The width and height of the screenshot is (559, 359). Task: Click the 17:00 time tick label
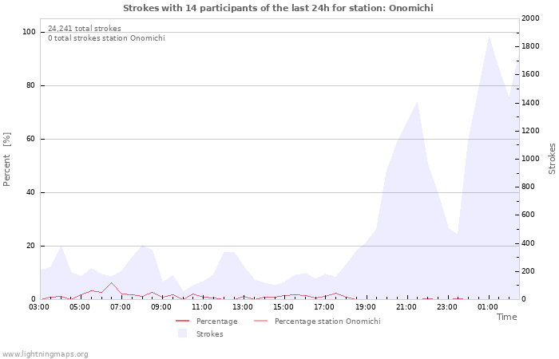tap(324, 307)
